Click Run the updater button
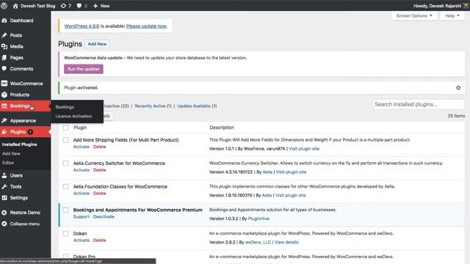 point(84,69)
